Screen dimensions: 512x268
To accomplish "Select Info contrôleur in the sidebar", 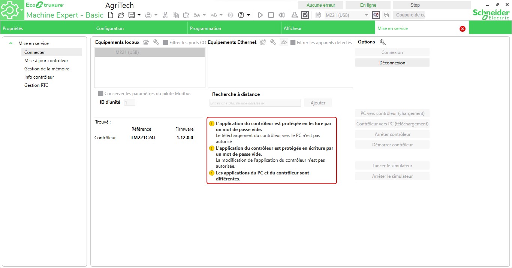I will [39, 77].
